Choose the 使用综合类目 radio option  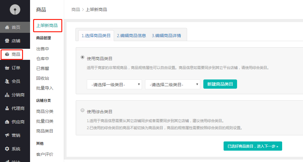(x=82, y=110)
